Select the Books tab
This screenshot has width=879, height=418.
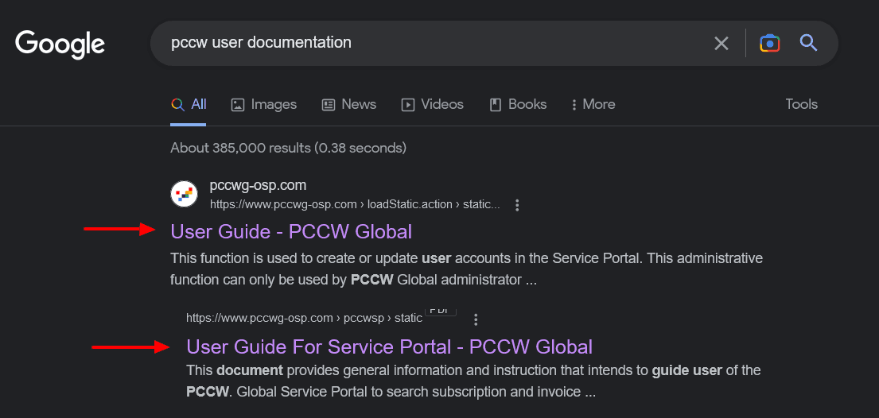(x=518, y=105)
